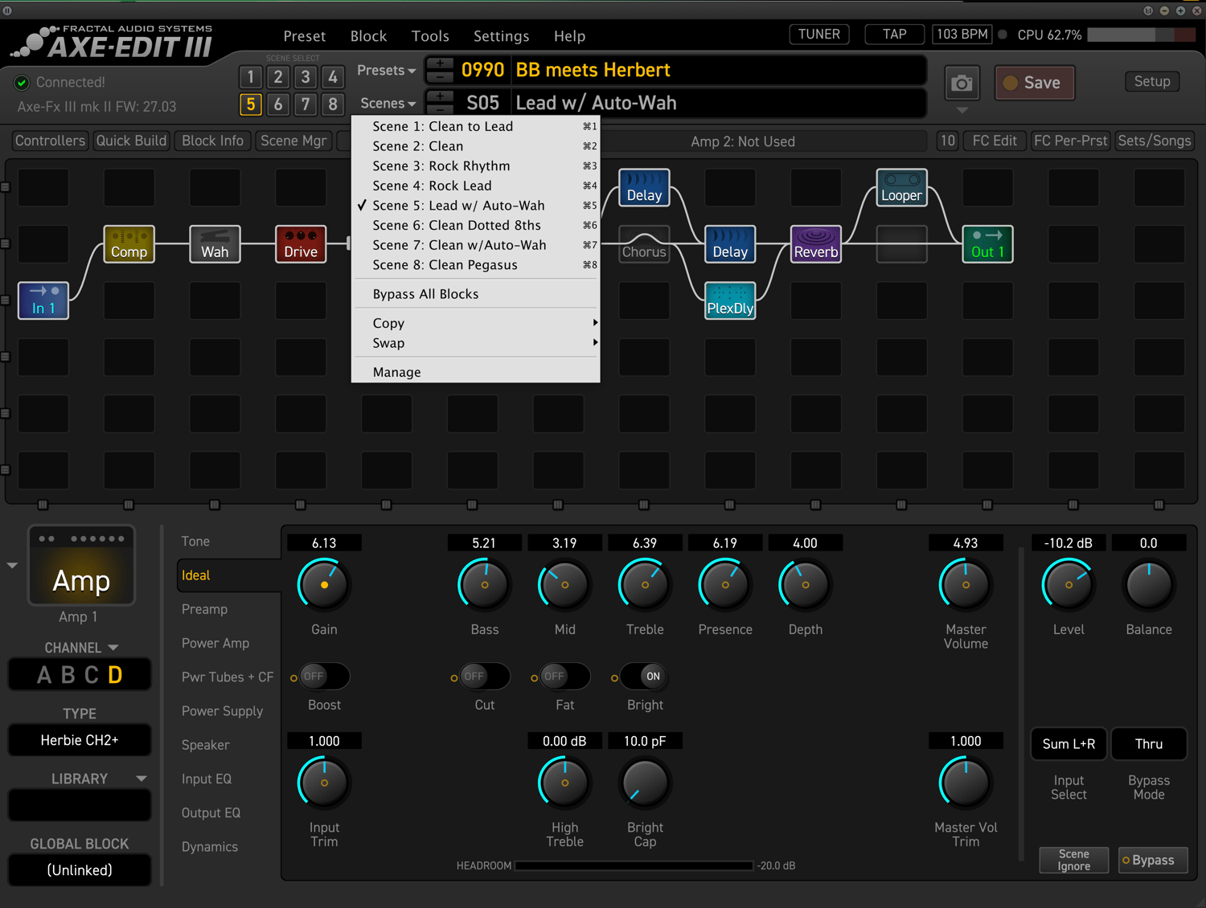This screenshot has height=908, width=1206.
Task: Choose scene 6 in Scene Select
Action: coord(278,104)
